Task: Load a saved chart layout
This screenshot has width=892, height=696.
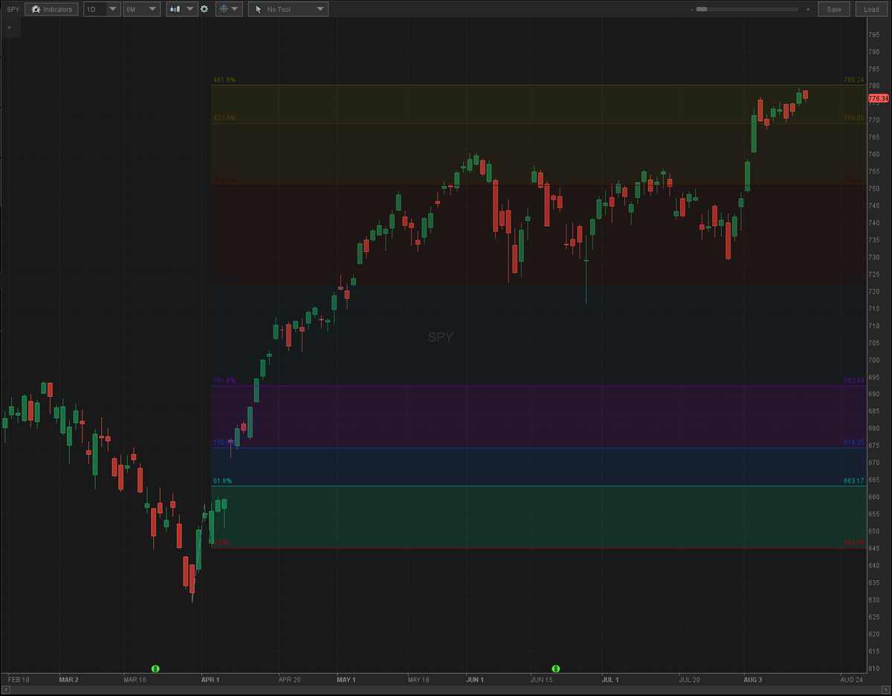Action: pyautogui.click(x=872, y=9)
